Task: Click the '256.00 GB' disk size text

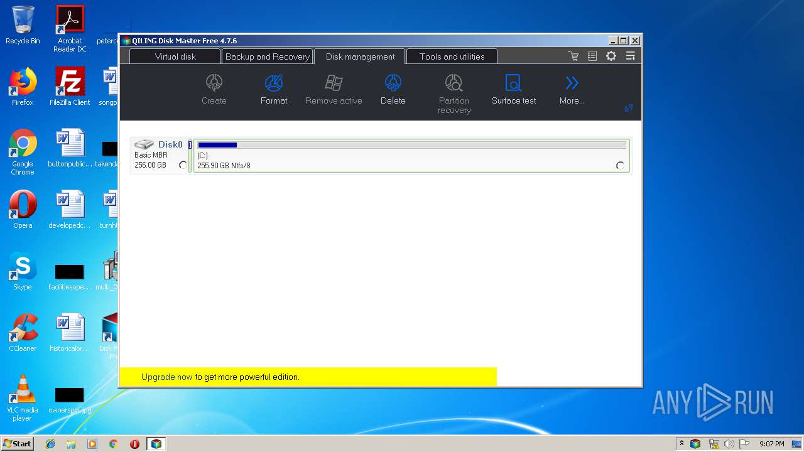Action: coord(150,165)
